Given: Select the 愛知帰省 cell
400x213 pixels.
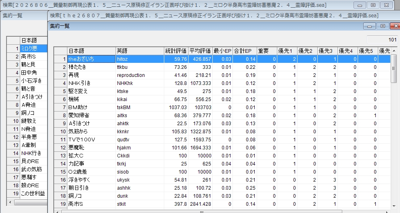Looking at the screenshot, I should 91,116.
